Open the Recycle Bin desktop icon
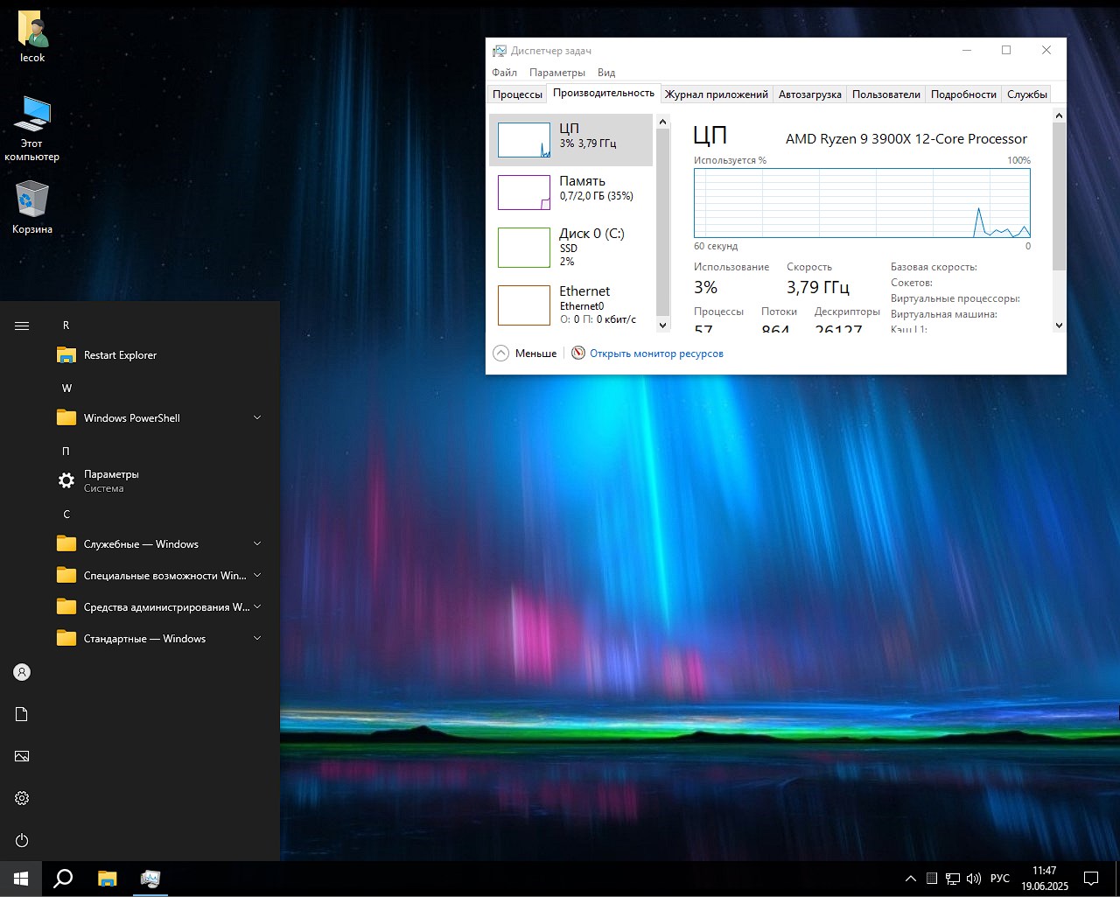This screenshot has height=897, width=1120. coord(32,207)
